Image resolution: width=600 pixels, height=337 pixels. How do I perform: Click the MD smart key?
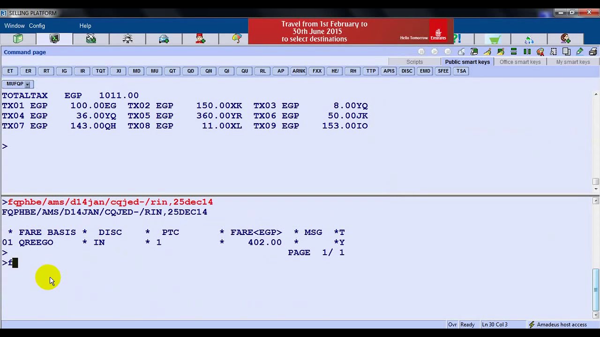point(136,71)
